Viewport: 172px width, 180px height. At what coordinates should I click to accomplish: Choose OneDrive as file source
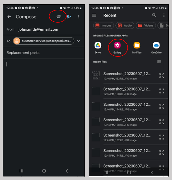[156, 48]
